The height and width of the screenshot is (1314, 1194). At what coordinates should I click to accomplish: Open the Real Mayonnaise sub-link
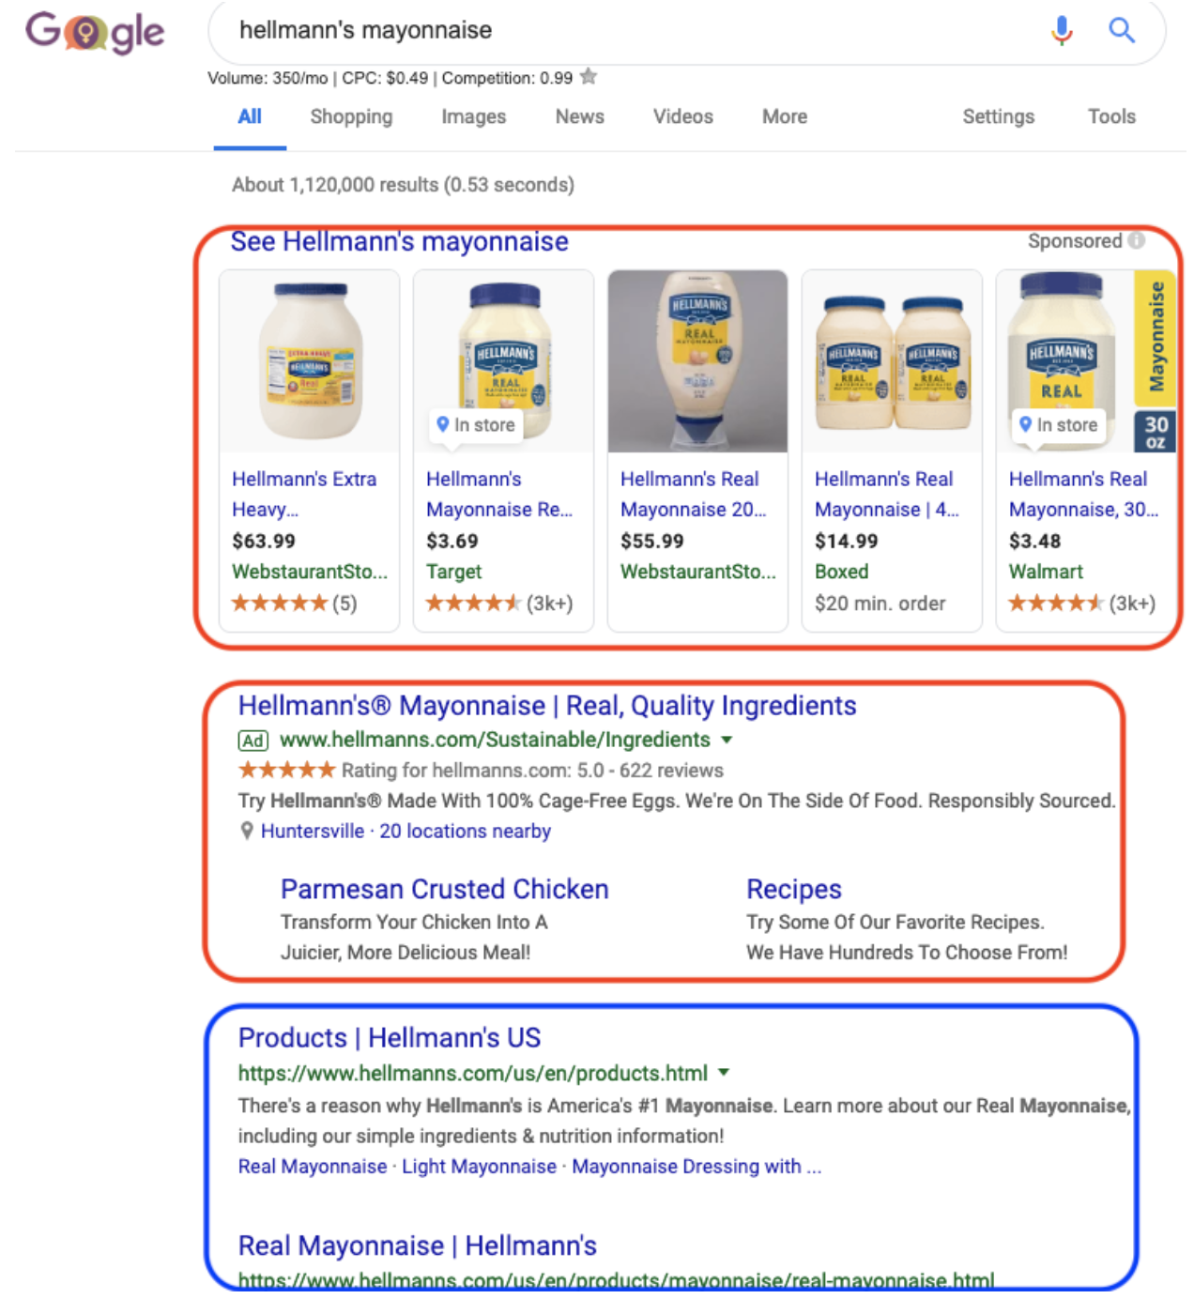(x=313, y=1167)
